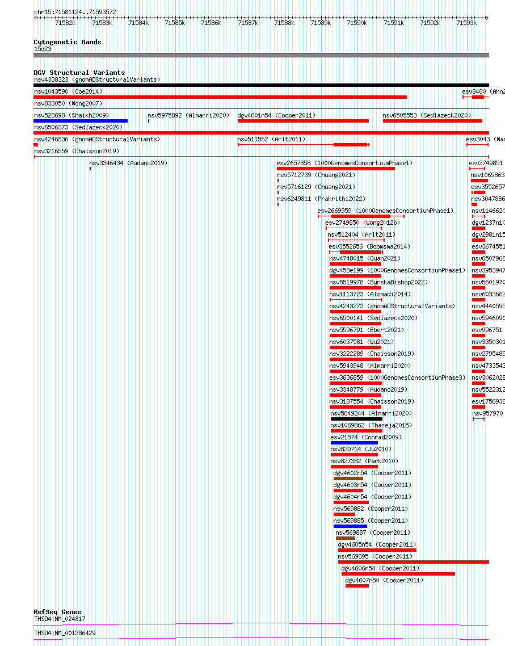Click dgv4601n54 (Cooper2011) label
Viewport: 505px width, 646px height.
point(276,115)
